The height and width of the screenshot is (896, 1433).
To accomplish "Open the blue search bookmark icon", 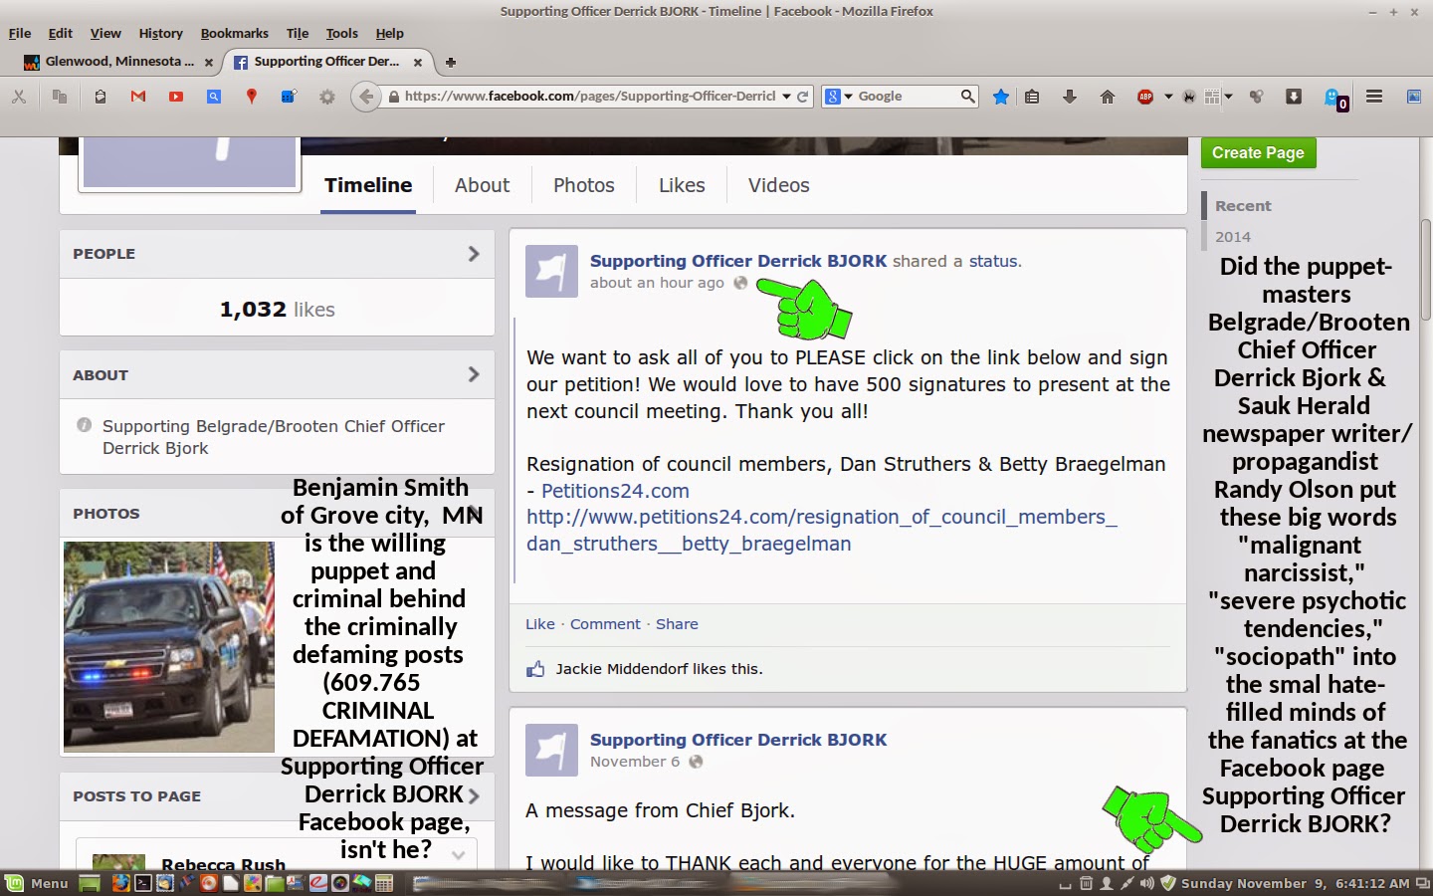I will [214, 97].
